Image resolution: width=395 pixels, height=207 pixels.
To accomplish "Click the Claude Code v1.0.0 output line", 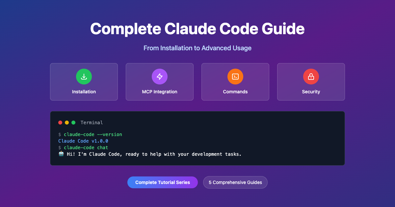I will click(83, 141).
